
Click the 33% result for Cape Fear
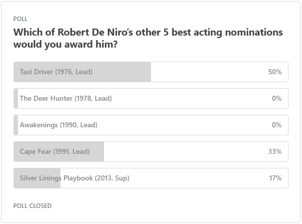pos(275,151)
